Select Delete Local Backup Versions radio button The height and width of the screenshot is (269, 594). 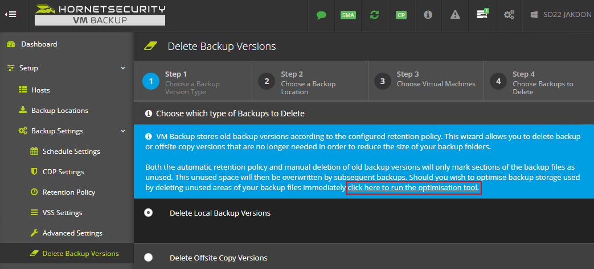coord(149,213)
